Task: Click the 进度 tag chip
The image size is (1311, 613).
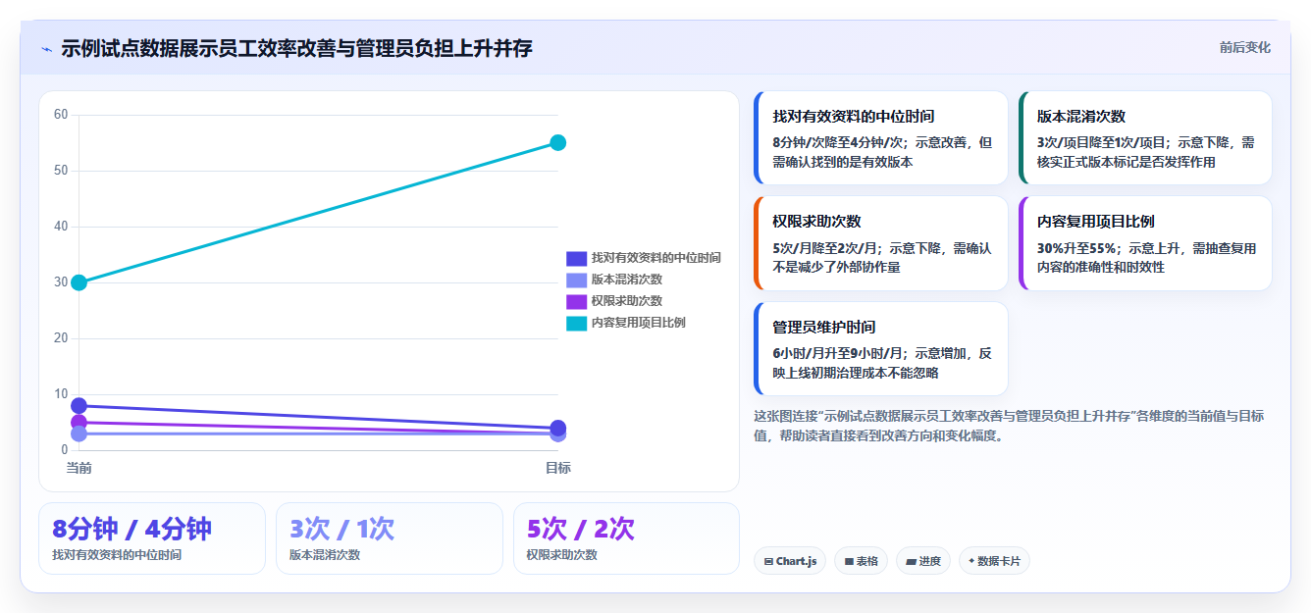Action: tap(922, 561)
